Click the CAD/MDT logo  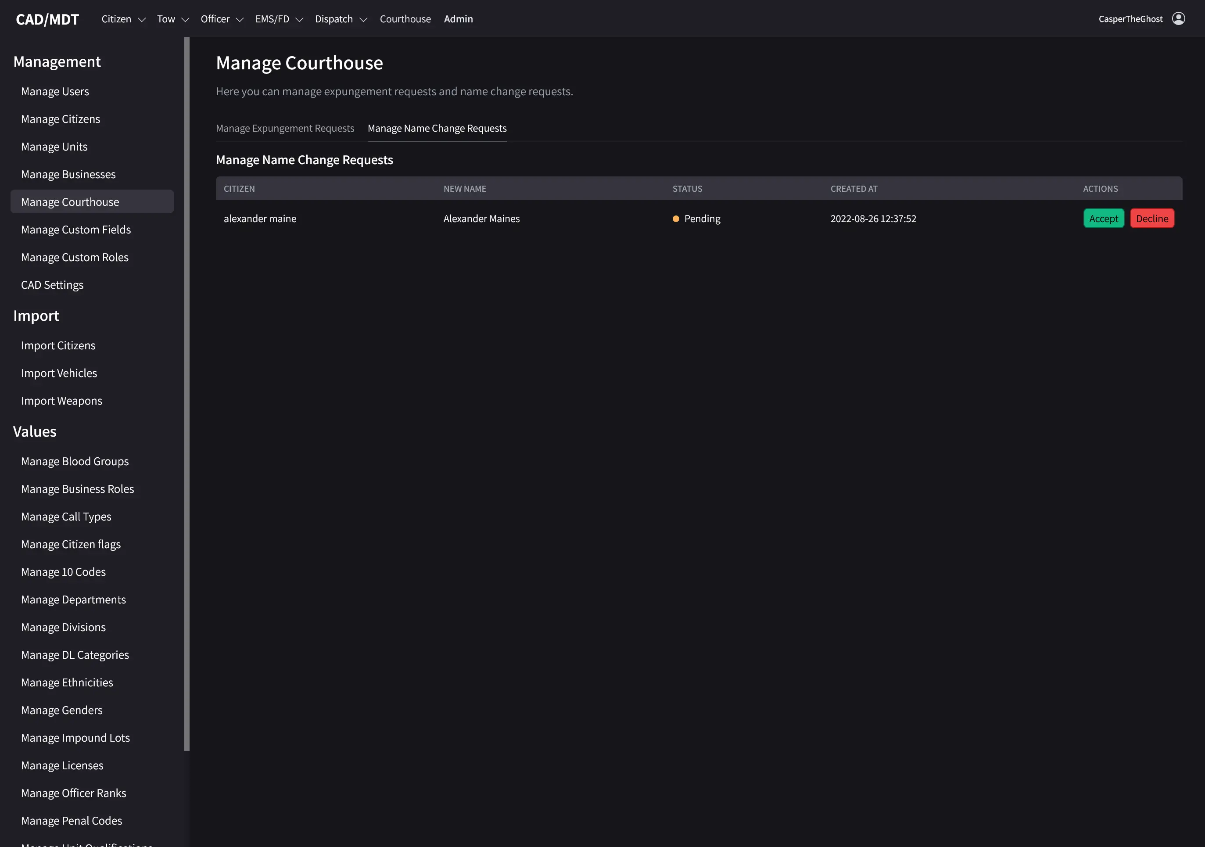(x=47, y=19)
